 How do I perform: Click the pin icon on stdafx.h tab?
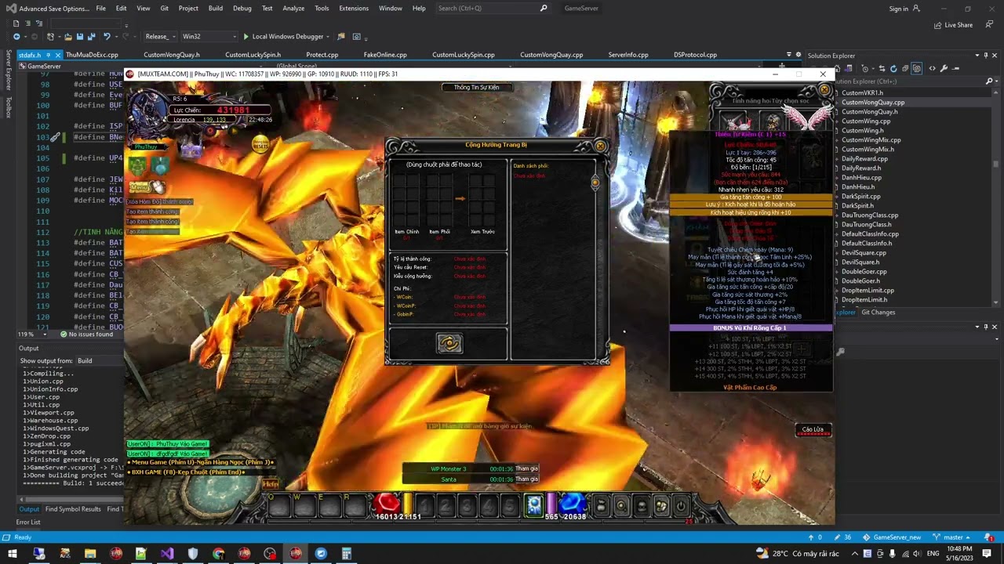(48, 55)
